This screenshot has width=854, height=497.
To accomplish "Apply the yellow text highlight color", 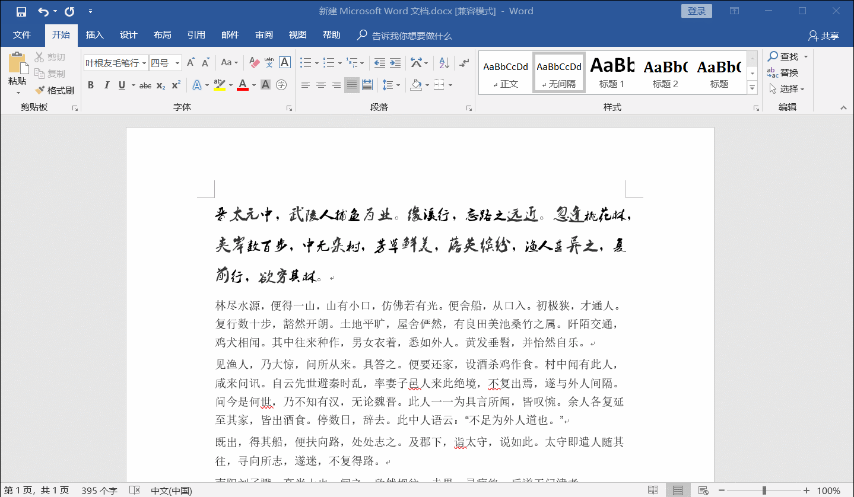I will [219, 85].
